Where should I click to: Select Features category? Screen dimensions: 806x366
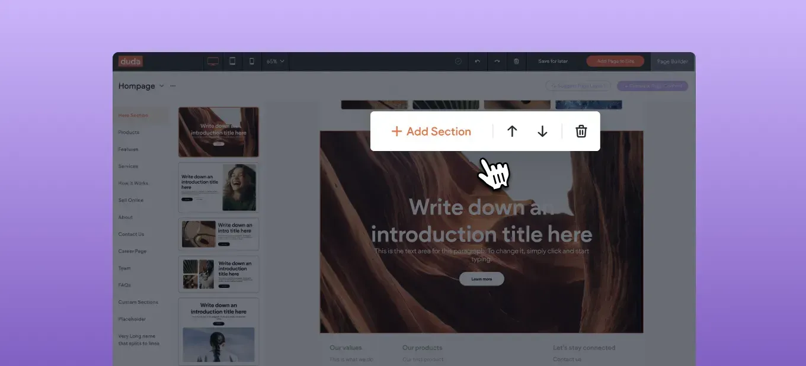click(x=128, y=149)
